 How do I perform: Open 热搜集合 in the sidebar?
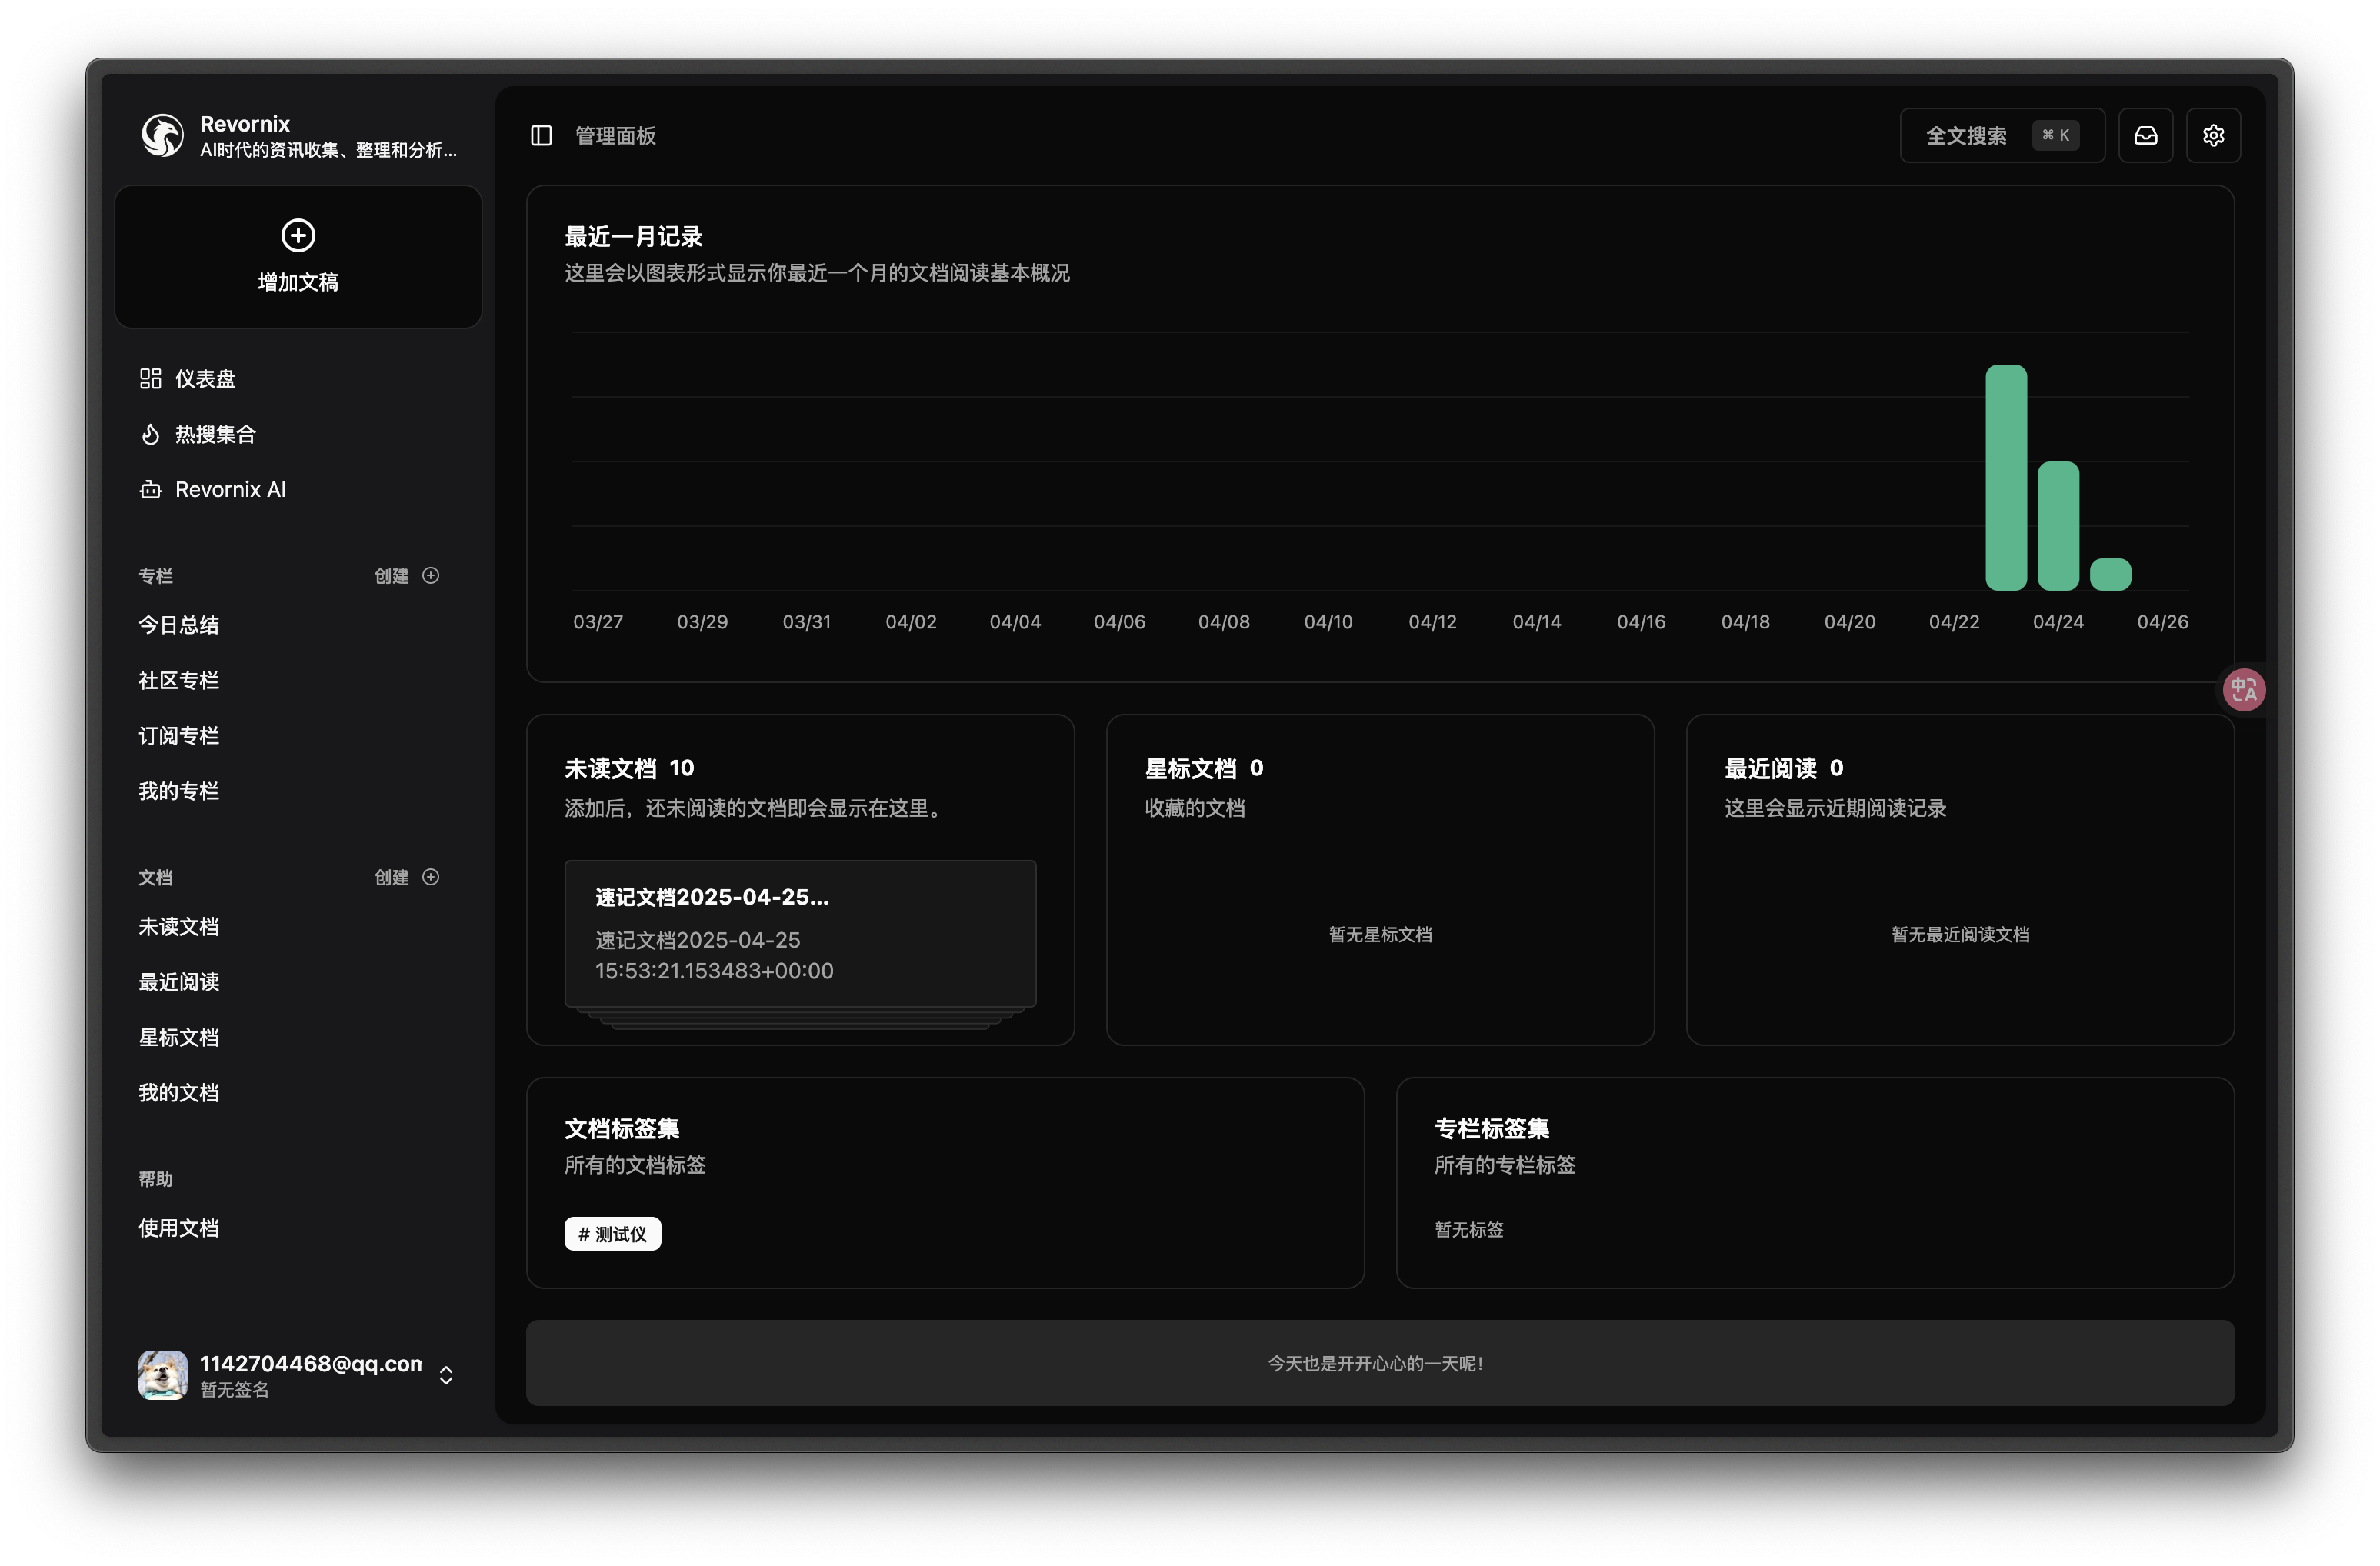298,434
